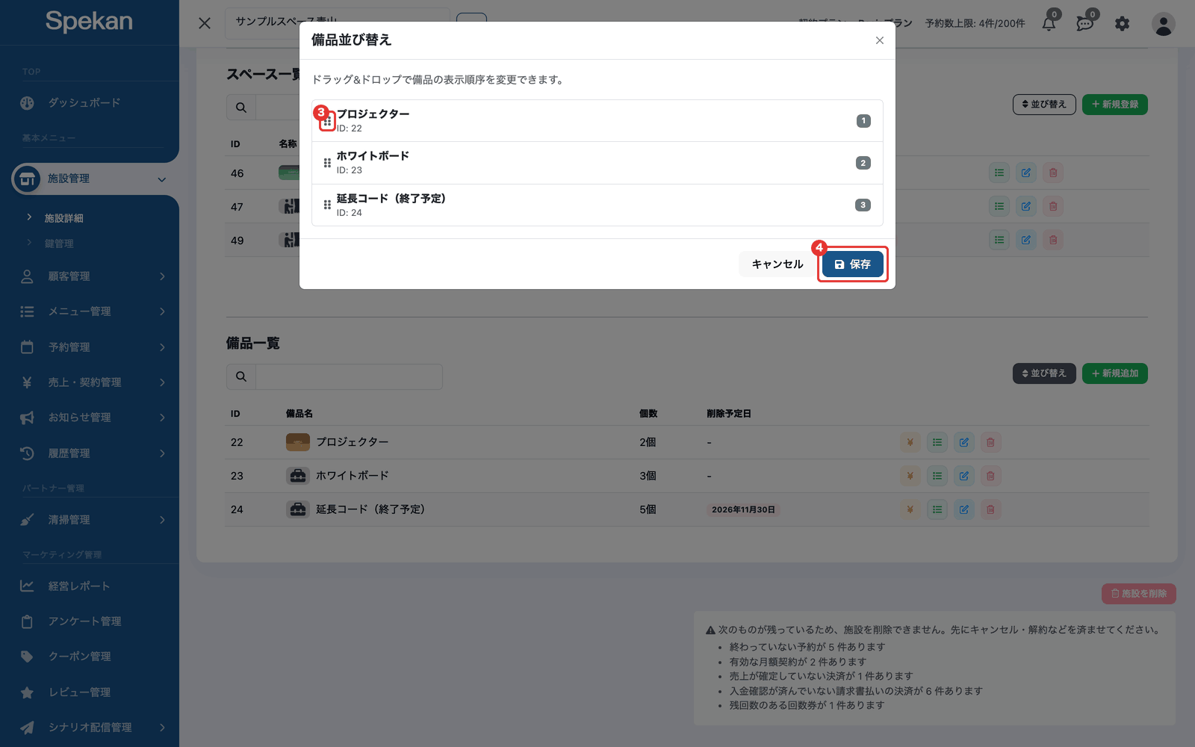Cancel the reorder dialog with キャンセル
Image resolution: width=1195 pixels, height=747 pixels.
777,264
